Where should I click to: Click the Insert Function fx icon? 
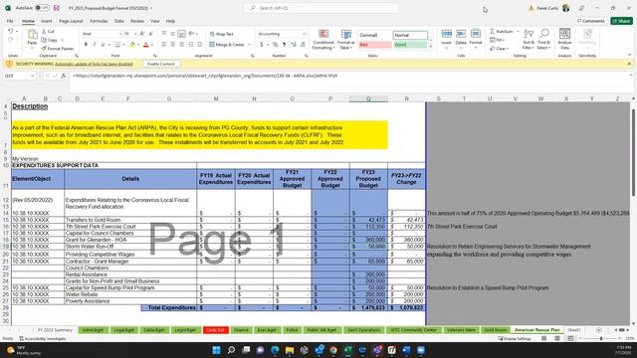coord(64,76)
